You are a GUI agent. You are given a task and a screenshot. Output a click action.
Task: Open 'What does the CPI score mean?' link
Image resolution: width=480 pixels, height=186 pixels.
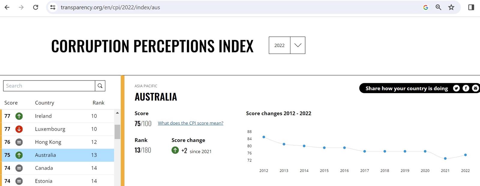pos(190,123)
